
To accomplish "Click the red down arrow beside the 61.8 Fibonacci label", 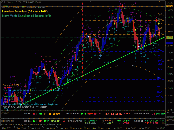I will tap(156, 21).
